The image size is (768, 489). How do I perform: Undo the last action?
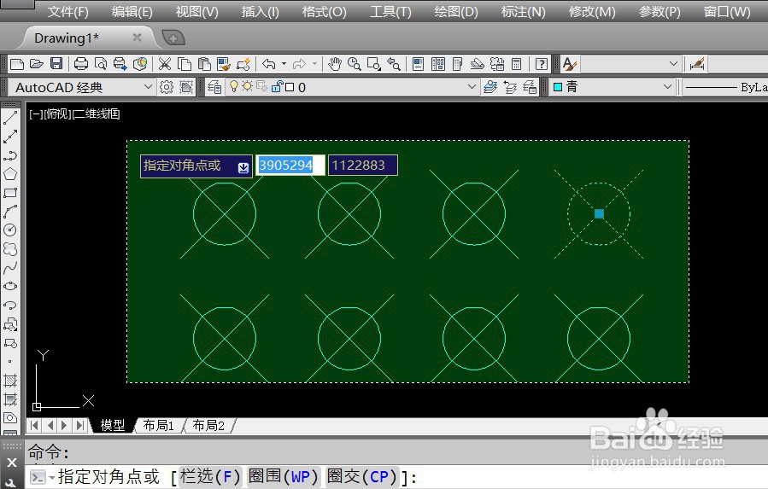(269, 64)
